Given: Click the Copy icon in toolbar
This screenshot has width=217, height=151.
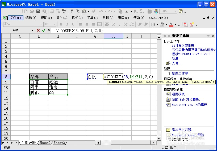Looking at the screenshot, I should tap(78, 11).
